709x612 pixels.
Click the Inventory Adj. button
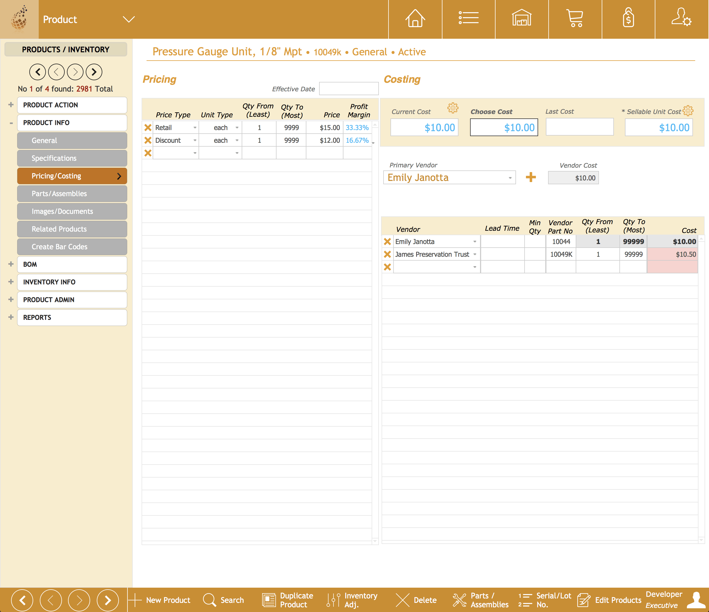click(x=352, y=600)
